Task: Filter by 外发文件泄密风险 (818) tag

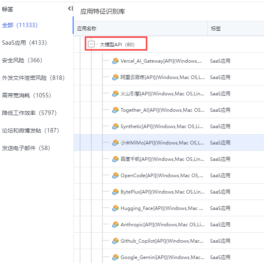Action: 33,78
